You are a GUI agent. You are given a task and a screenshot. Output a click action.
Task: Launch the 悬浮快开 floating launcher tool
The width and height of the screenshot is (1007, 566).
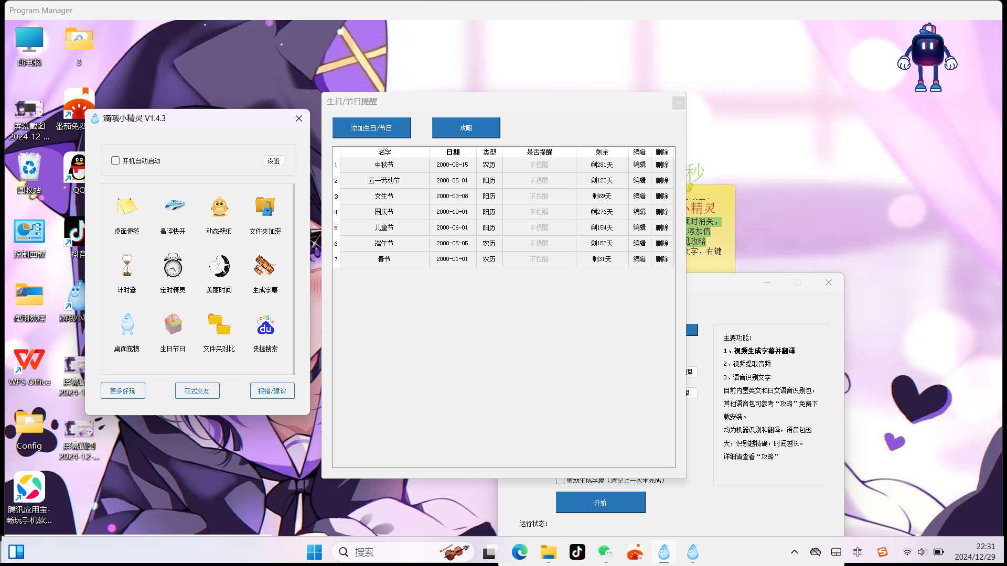pyautogui.click(x=173, y=215)
